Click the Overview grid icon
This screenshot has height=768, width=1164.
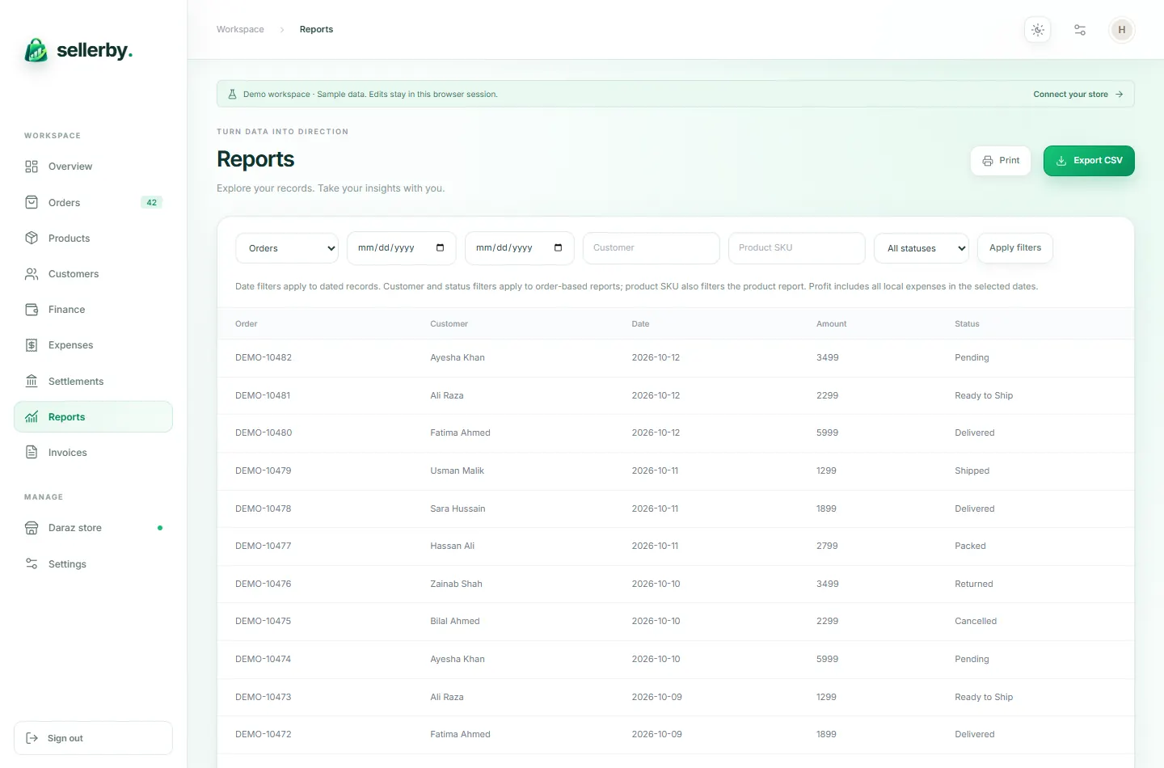coord(32,167)
